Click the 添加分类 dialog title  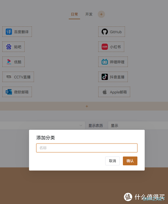pyautogui.click(x=46, y=138)
